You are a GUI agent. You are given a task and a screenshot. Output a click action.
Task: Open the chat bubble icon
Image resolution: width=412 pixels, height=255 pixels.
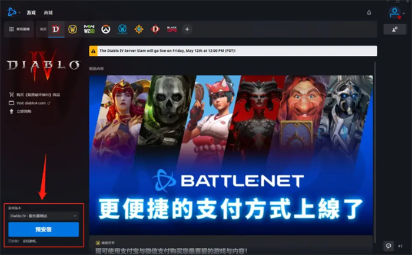coord(388,246)
